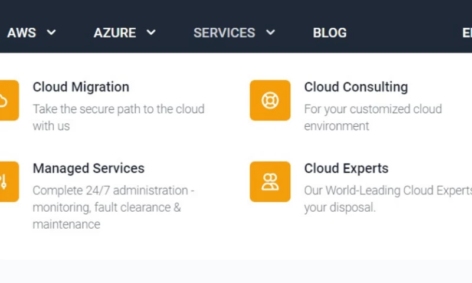The width and height of the screenshot is (472, 283).
Task: Open the AZURE menu item
Action: click(114, 33)
